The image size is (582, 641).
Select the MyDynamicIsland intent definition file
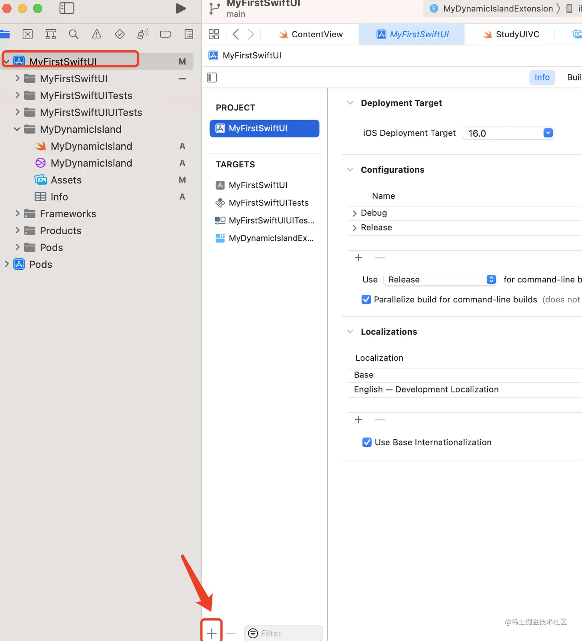(91, 163)
